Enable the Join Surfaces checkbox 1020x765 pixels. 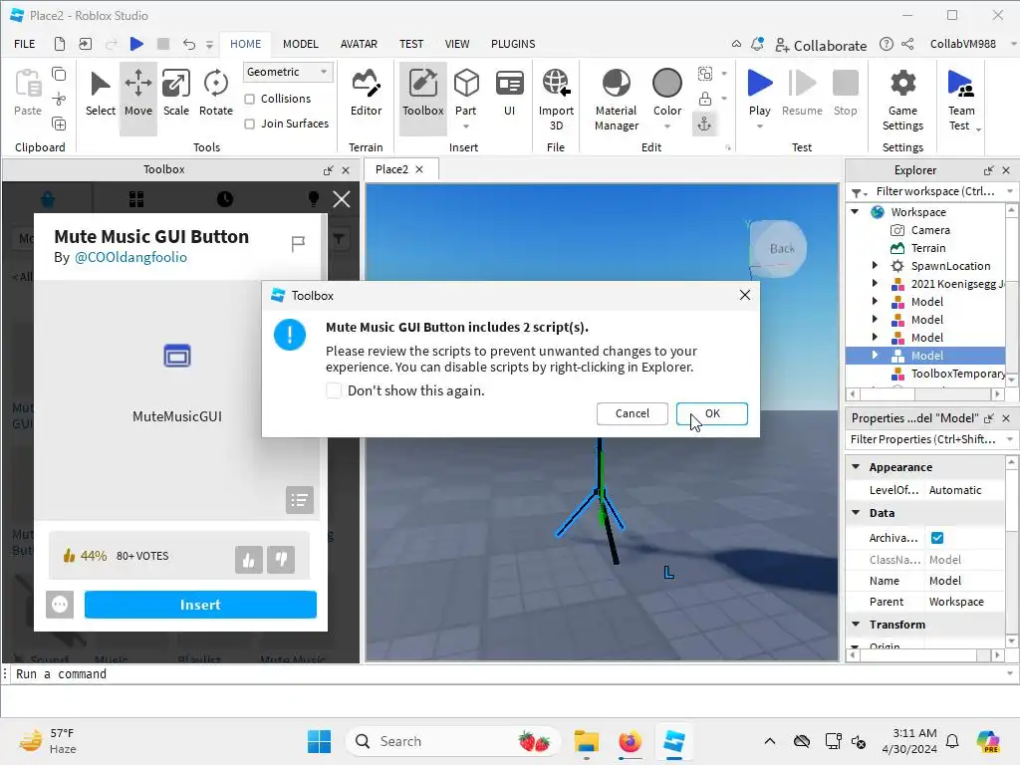pos(249,124)
